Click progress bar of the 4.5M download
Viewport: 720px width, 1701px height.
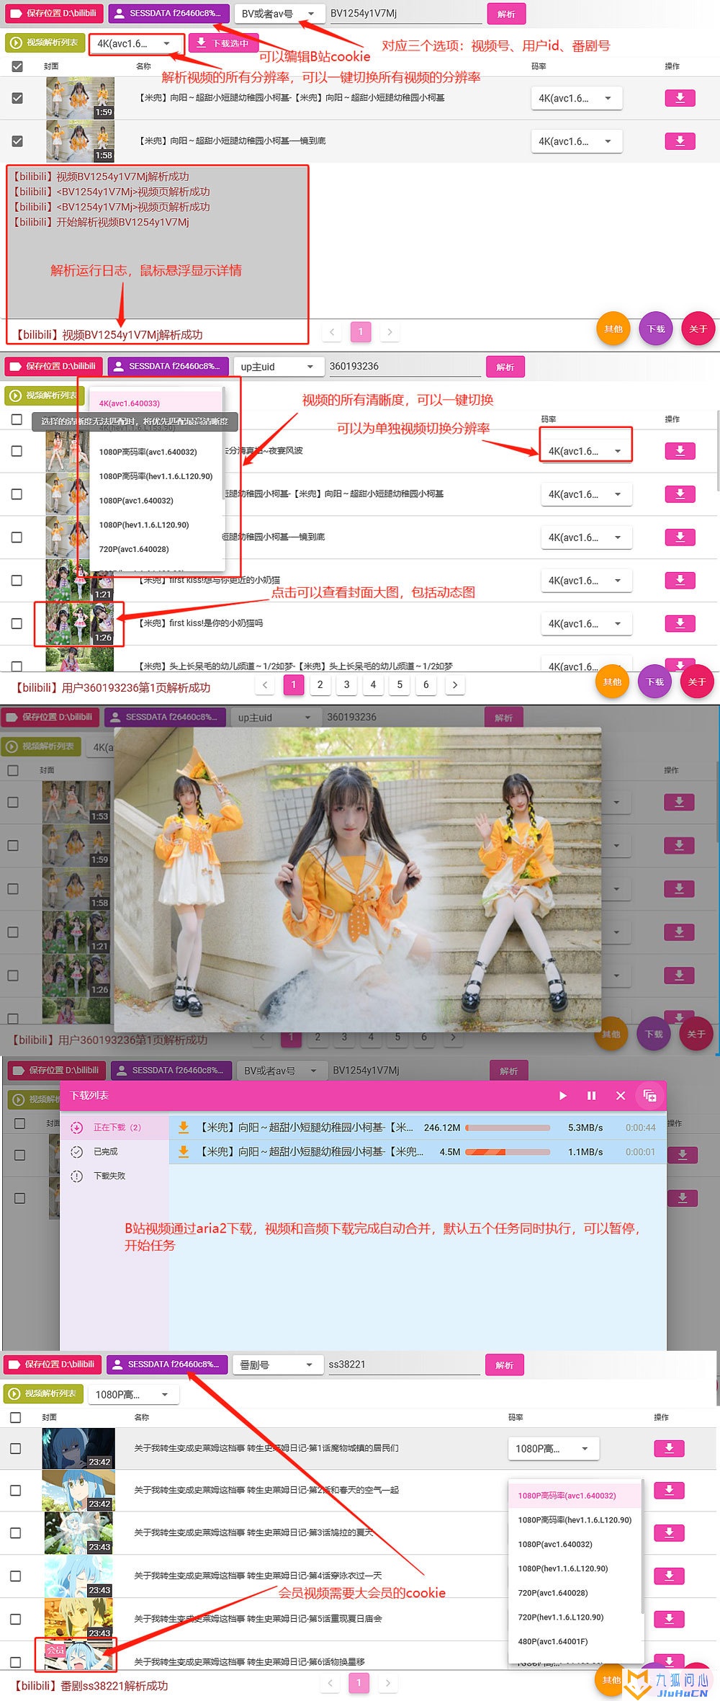point(508,1152)
